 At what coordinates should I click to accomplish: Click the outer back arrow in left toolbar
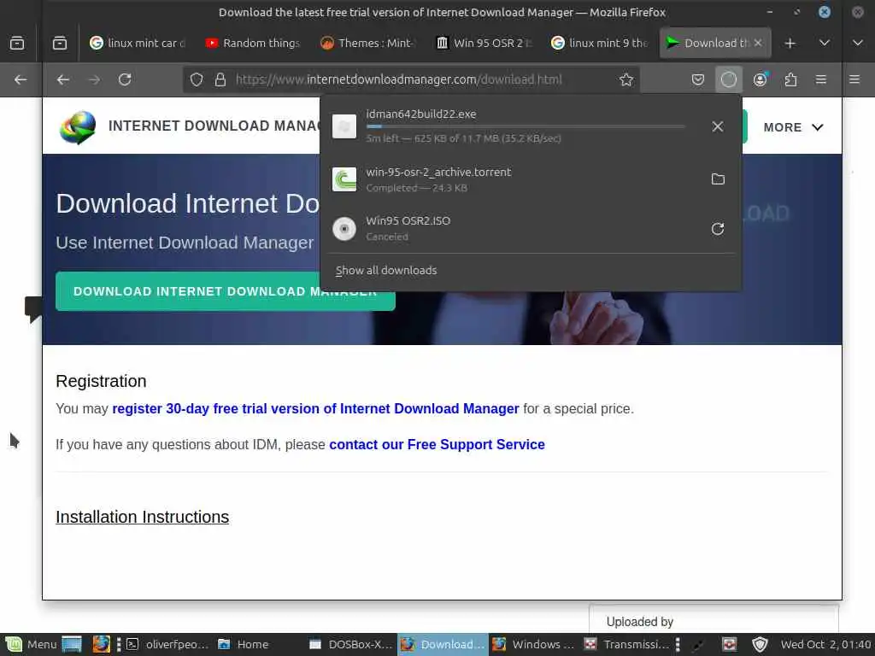21,79
